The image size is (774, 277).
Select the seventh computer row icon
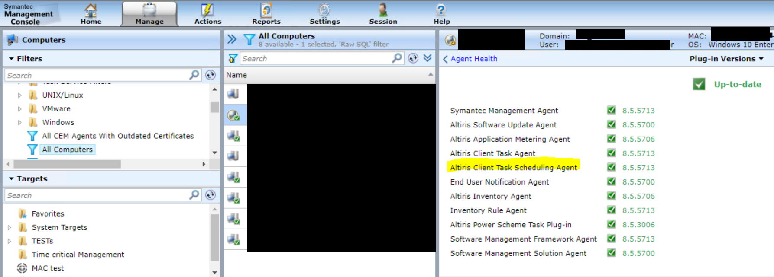(x=233, y=219)
